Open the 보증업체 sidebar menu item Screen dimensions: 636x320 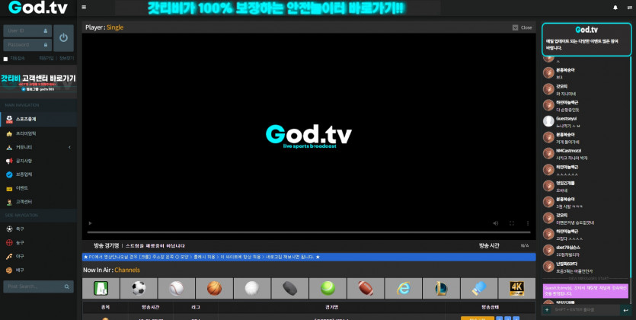(39, 174)
